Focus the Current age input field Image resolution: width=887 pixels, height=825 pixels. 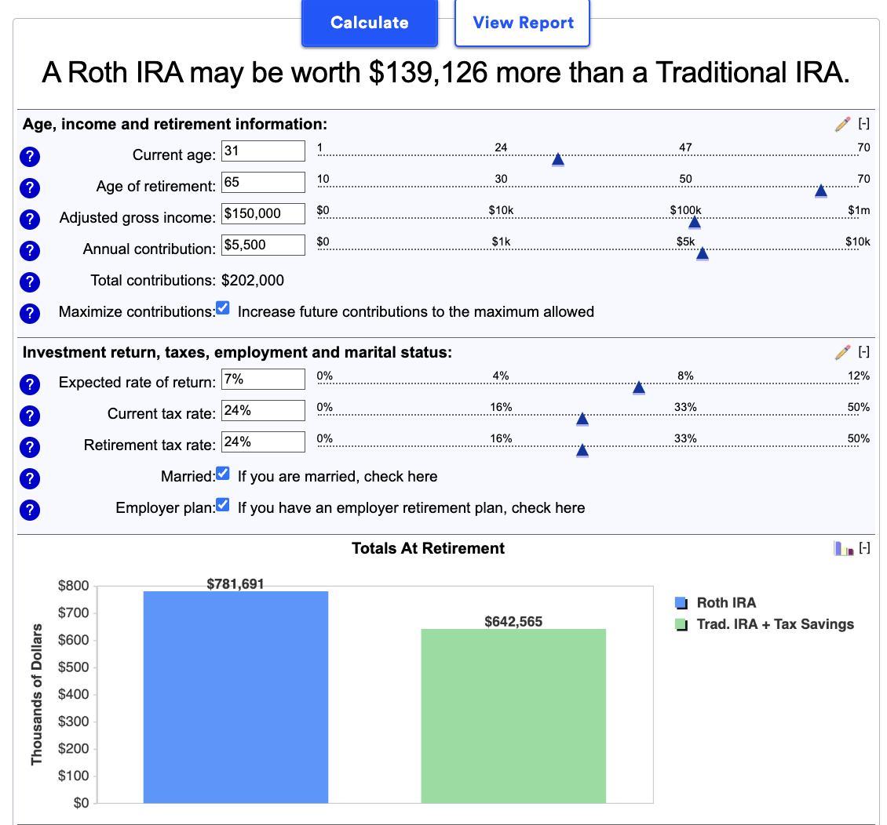pyautogui.click(x=263, y=151)
